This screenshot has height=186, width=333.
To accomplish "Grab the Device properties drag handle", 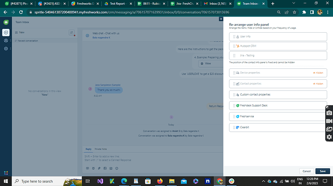I will [x=234, y=73].
